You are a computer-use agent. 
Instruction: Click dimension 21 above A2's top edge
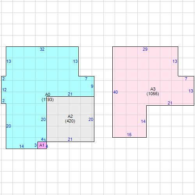click(x=70, y=94)
